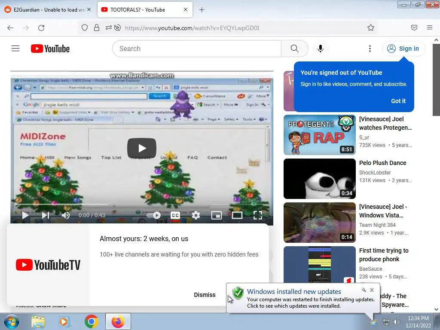Screen dimensions: 440x330
Task: Toggle autoplay switch in player
Action: pyautogui.click(x=153, y=215)
